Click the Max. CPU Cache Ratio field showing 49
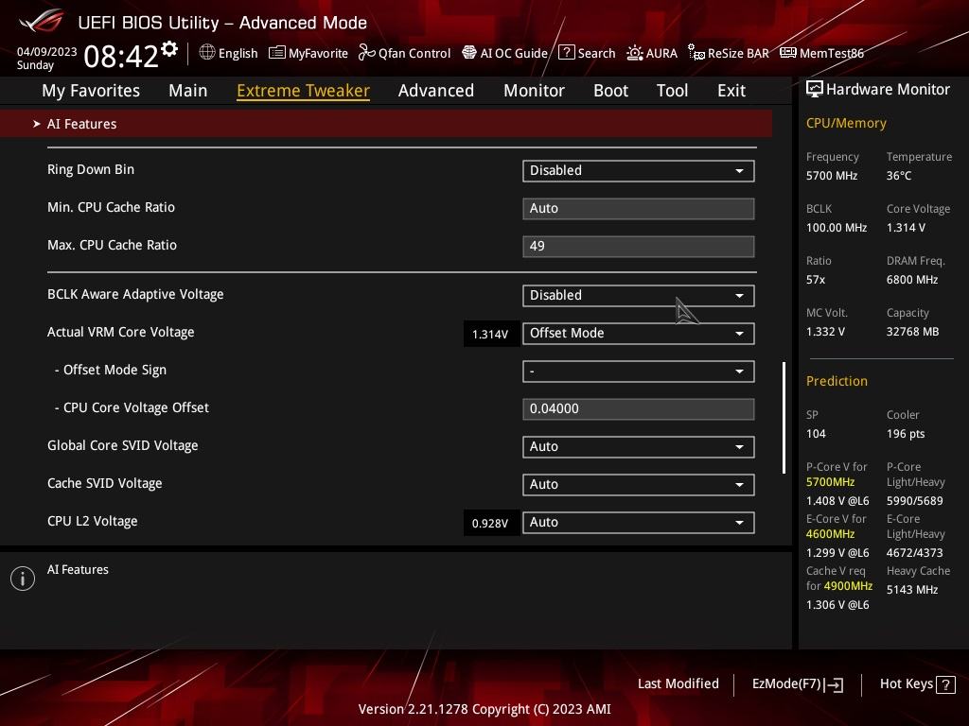The width and height of the screenshot is (969, 726). tap(639, 247)
